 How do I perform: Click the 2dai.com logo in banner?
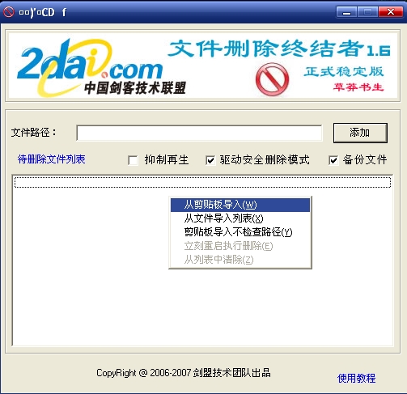tap(90, 67)
